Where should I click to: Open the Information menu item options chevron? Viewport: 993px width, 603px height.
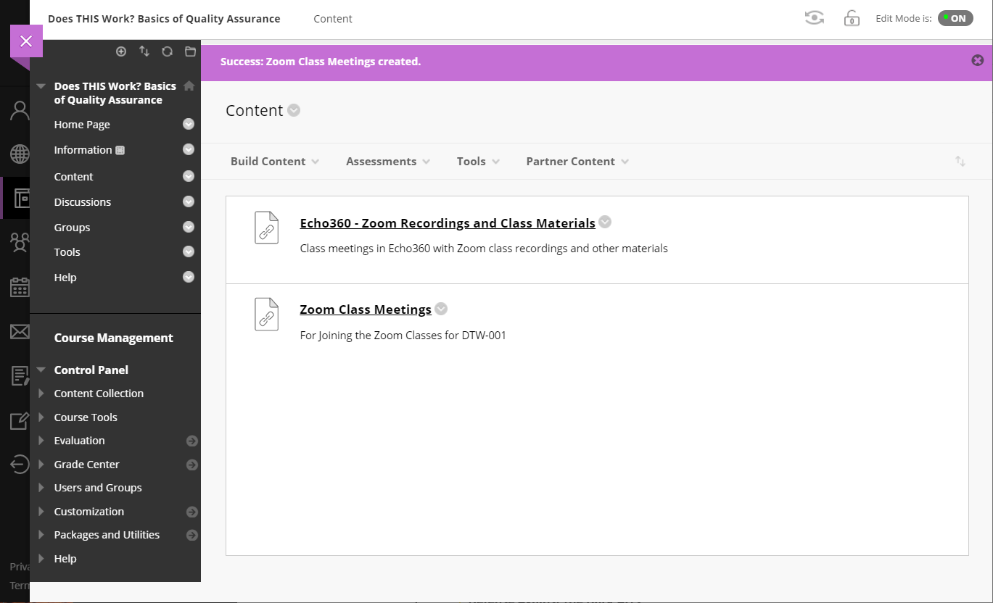(189, 149)
